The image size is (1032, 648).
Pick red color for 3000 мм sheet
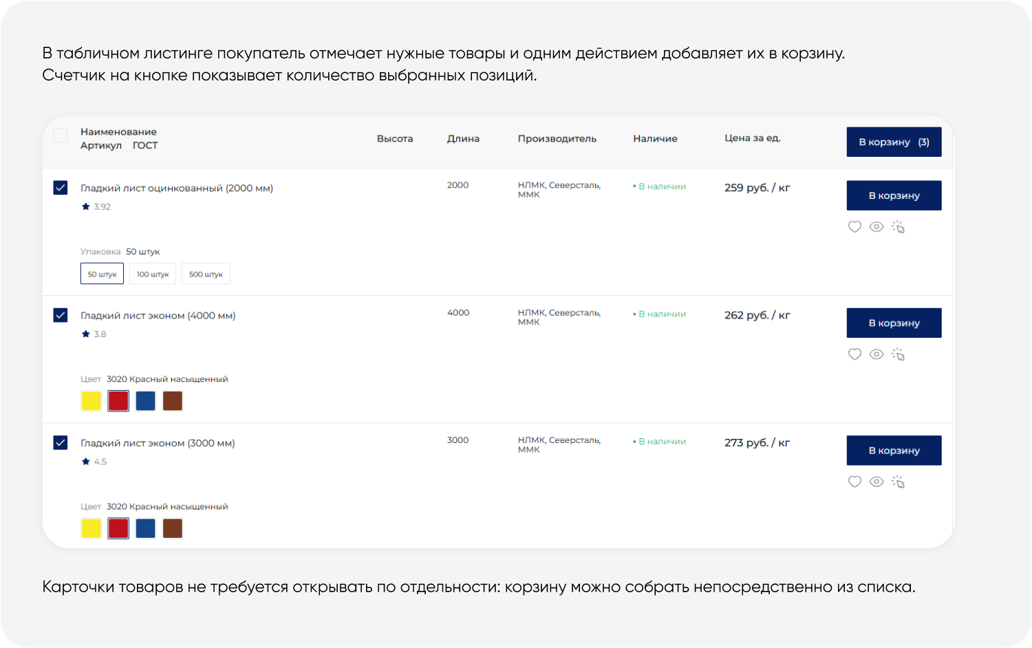click(118, 528)
